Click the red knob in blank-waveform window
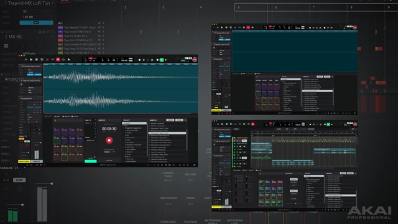Image resolution: width=398 pixels, height=224 pixels. point(355,27)
